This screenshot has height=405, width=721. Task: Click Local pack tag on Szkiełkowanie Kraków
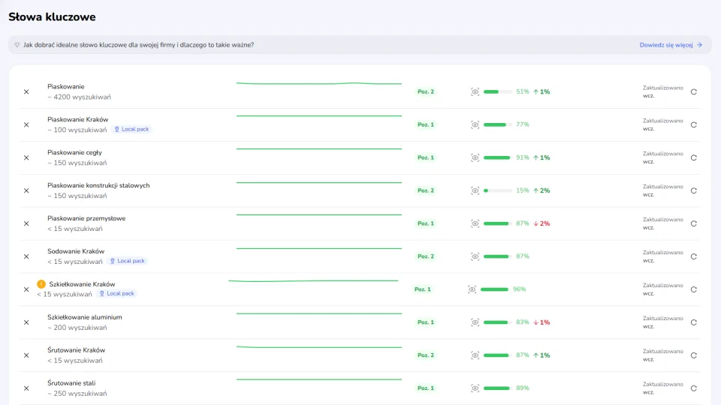coord(117,293)
